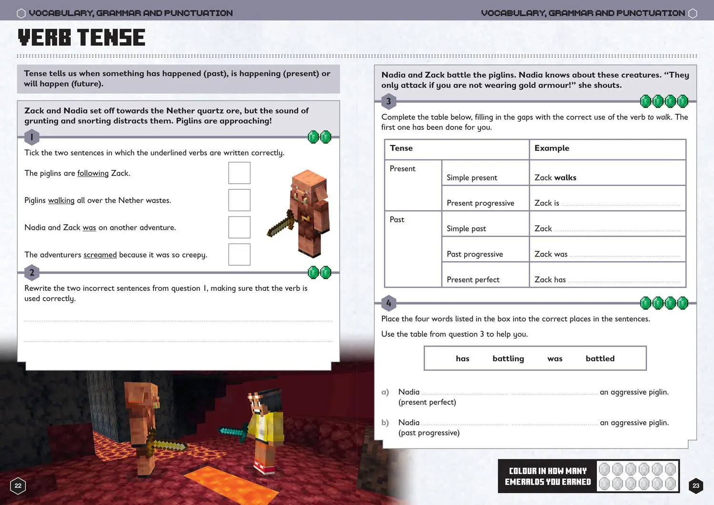Click the question 2 number badge
Image resolution: width=714 pixels, height=505 pixels.
tap(32, 273)
